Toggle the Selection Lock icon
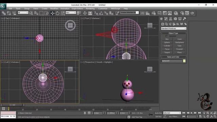This screenshot has height=122, width=217. (x=85, y=113)
